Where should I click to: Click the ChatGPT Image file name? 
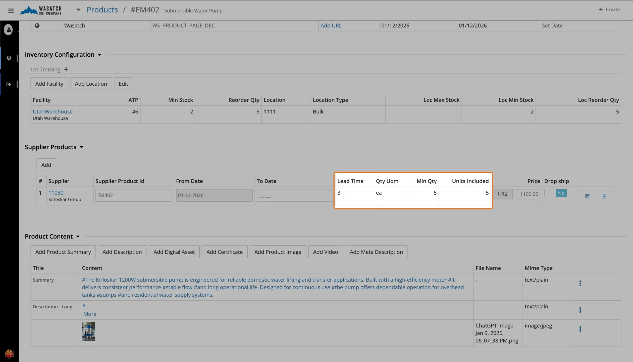497,333
